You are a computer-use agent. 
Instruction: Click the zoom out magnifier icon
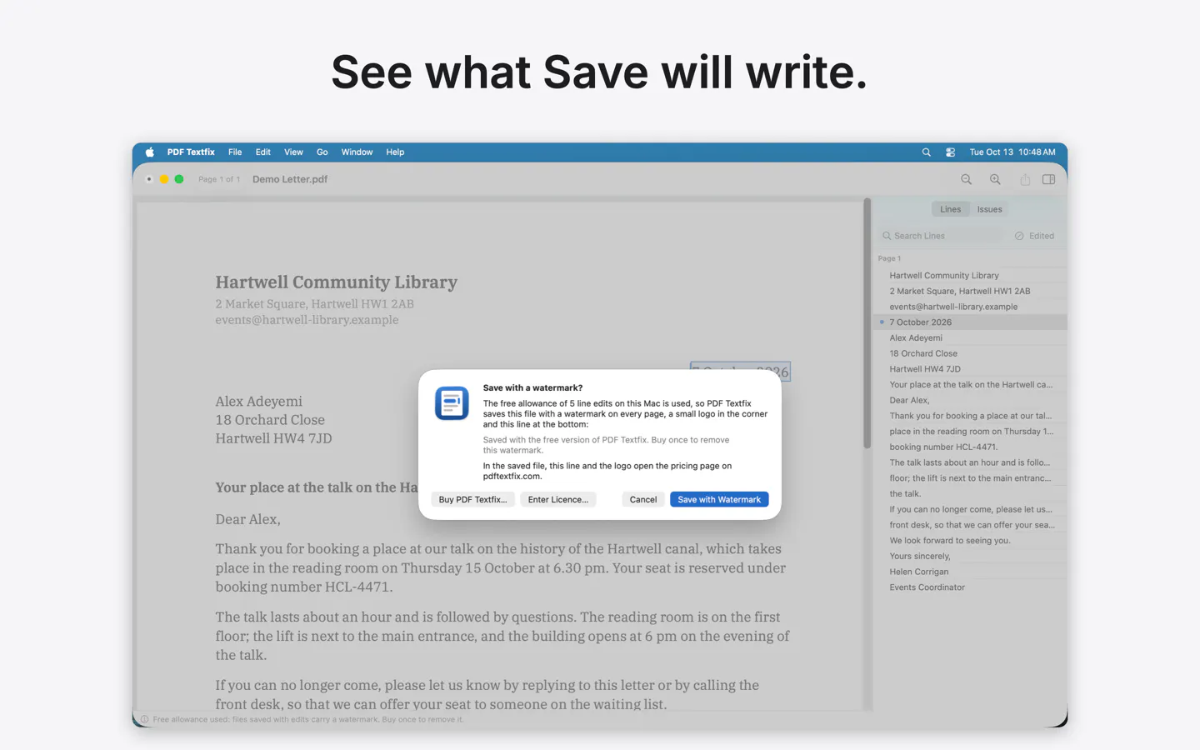coord(966,179)
